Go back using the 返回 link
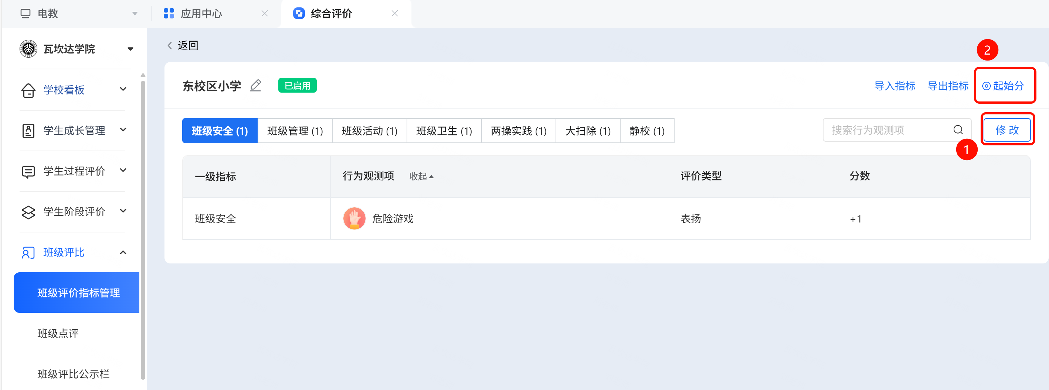The width and height of the screenshot is (1049, 390). [183, 45]
